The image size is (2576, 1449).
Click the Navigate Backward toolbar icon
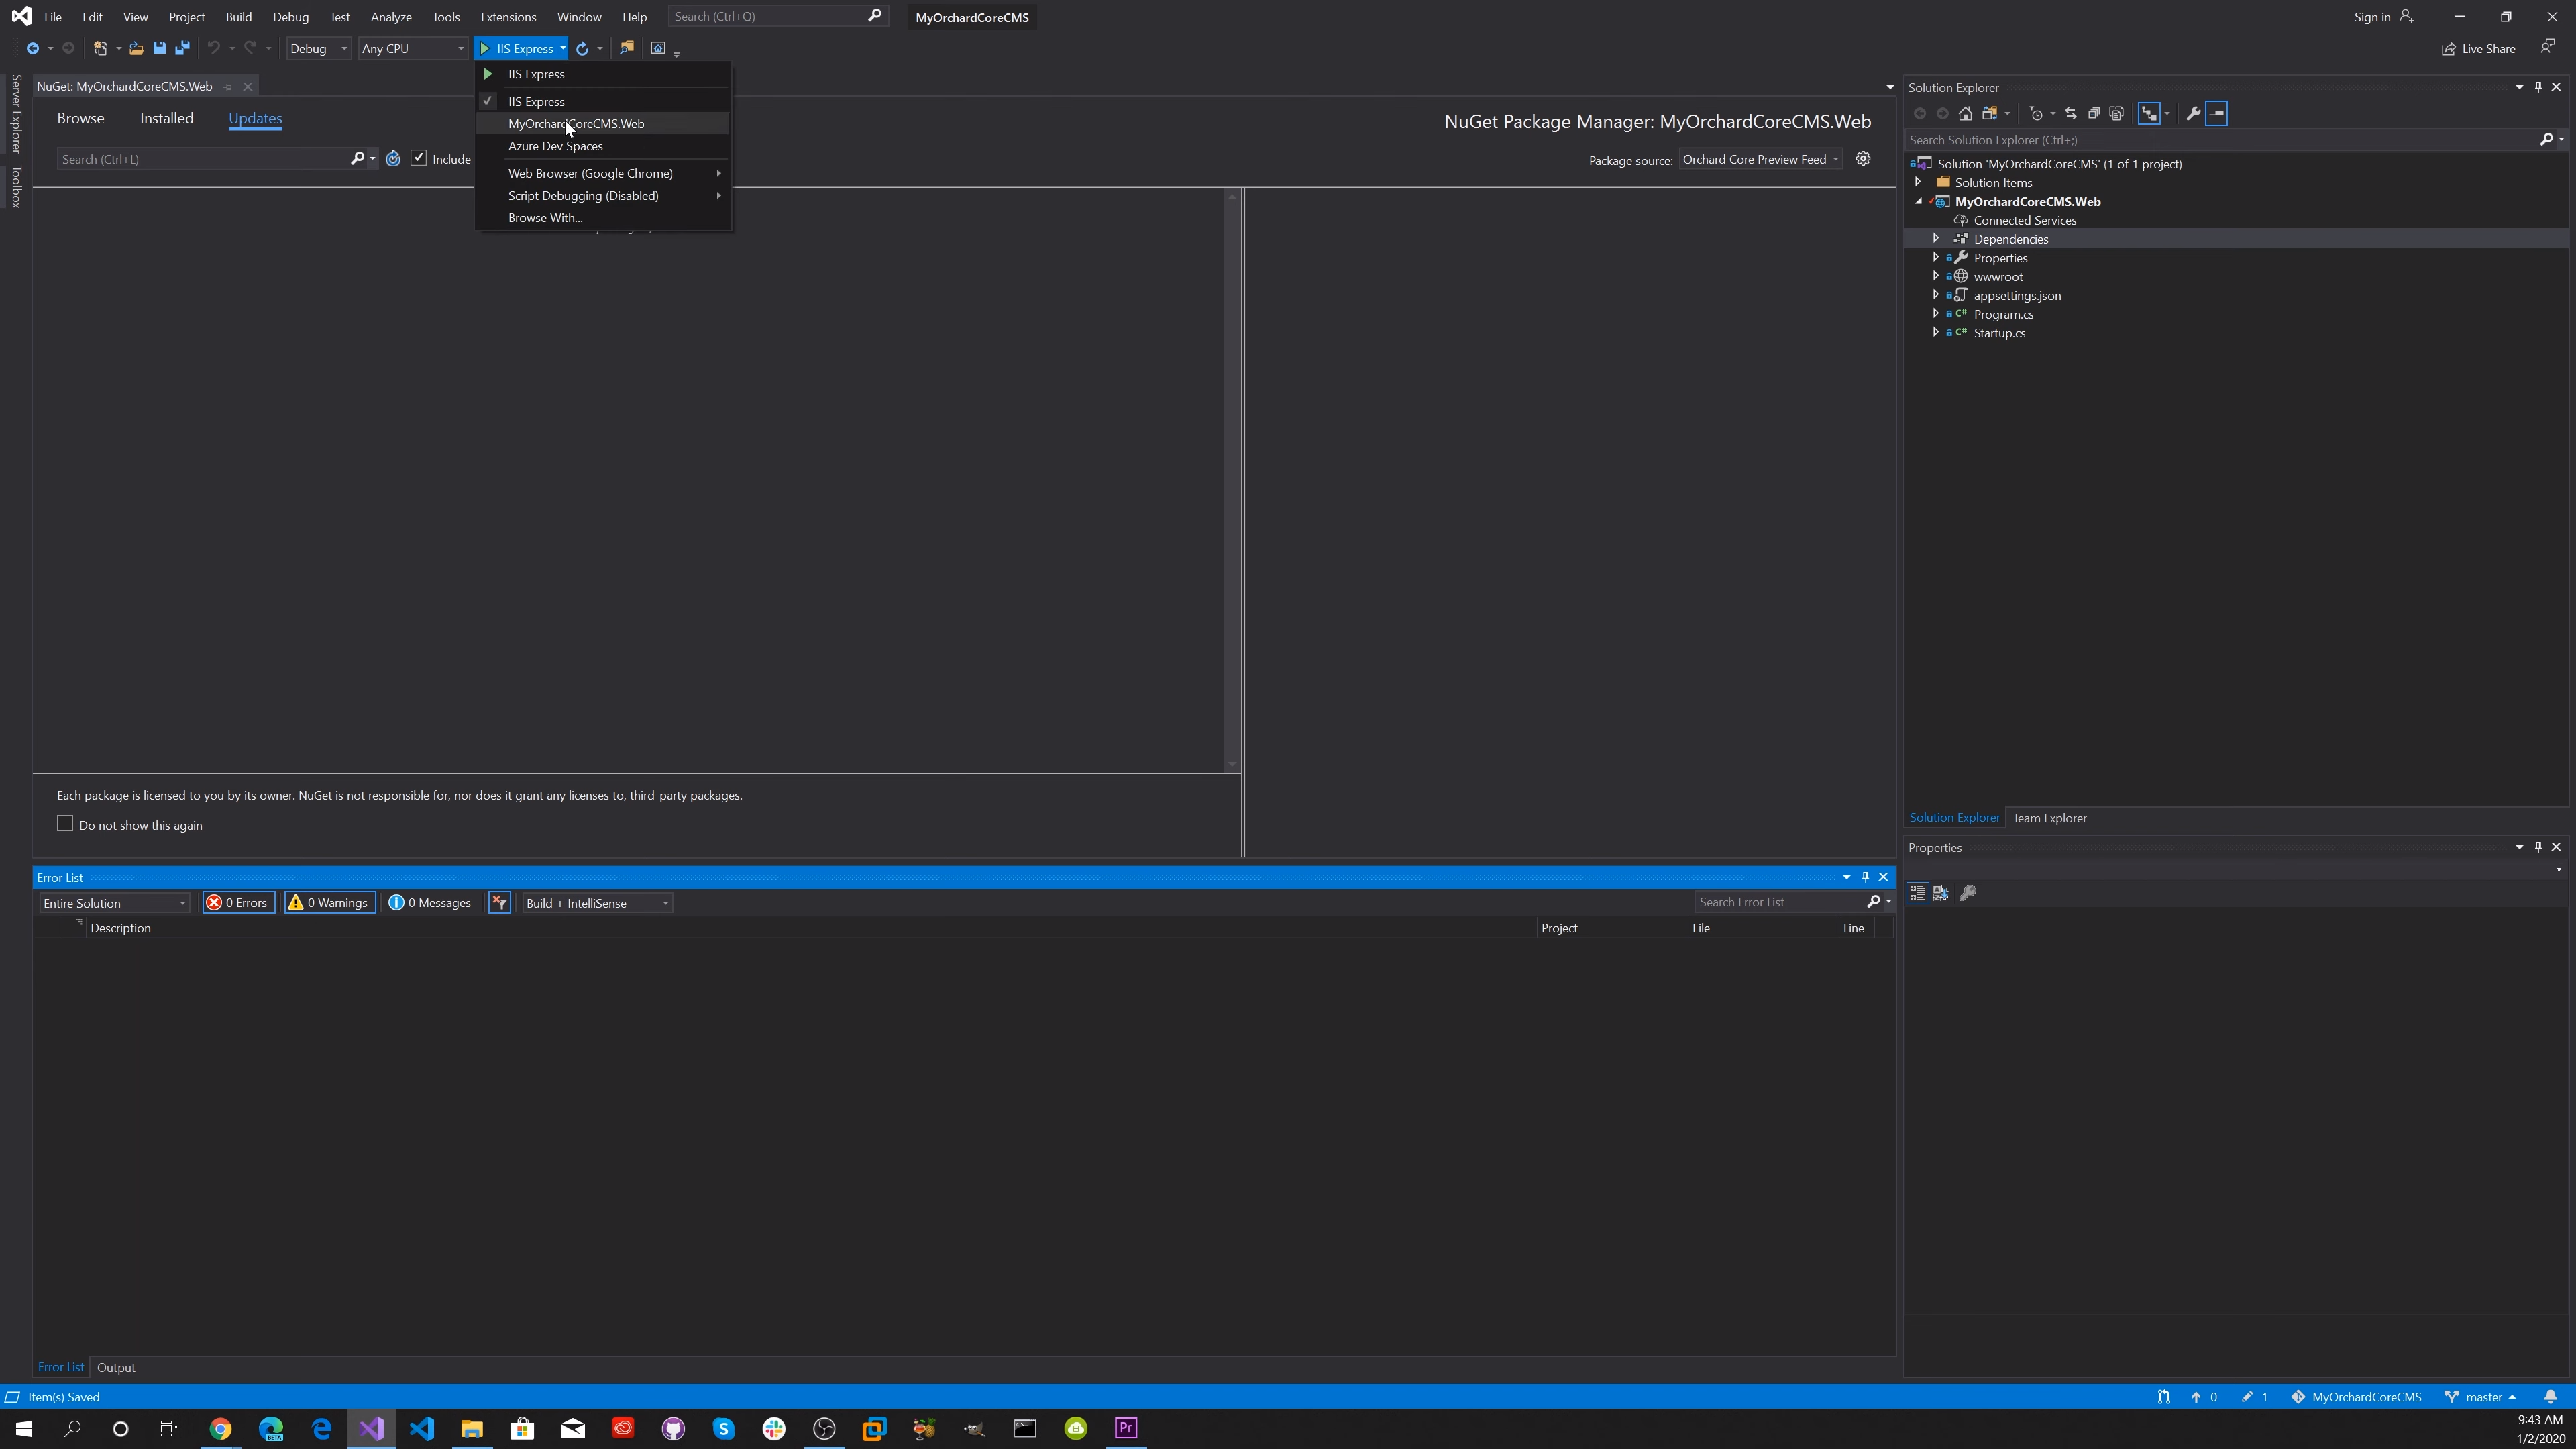point(33,48)
